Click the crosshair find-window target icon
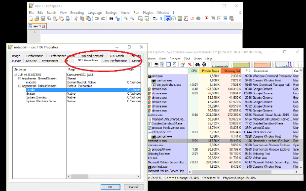This screenshot has height=191, width=306. coord(204,64)
